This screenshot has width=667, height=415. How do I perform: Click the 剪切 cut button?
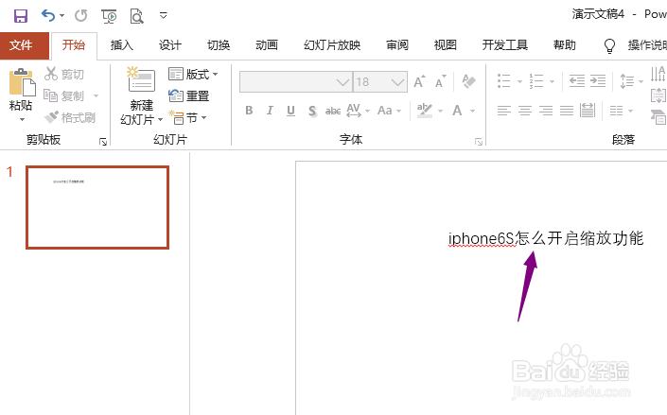[x=64, y=74]
